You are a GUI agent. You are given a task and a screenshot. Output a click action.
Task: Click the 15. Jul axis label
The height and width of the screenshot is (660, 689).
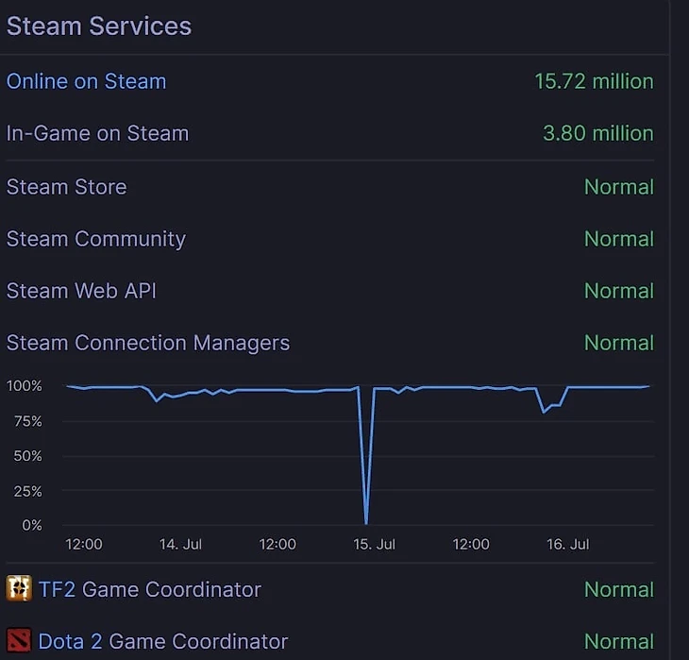pos(374,545)
